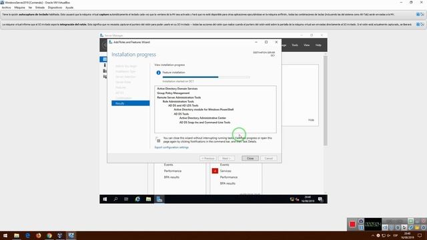Select Group Policy Management entry
The image size is (427, 240).
click(x=173, y=93)
